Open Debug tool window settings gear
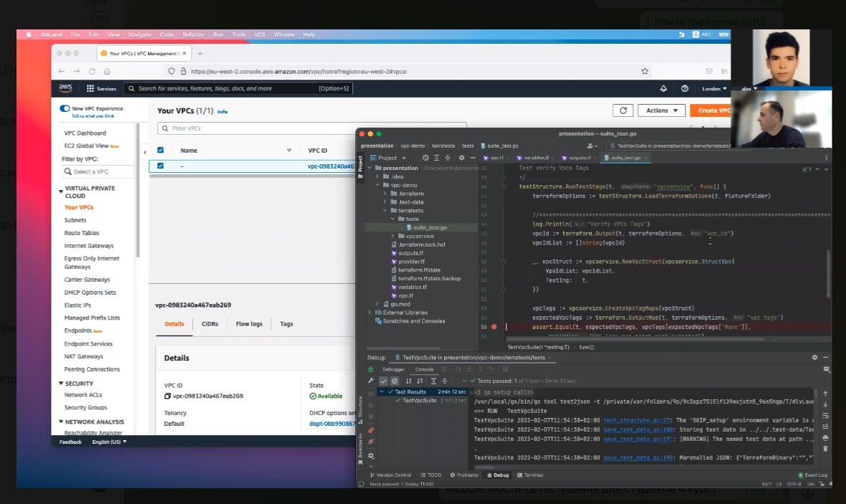 click(x=814, y=357)
